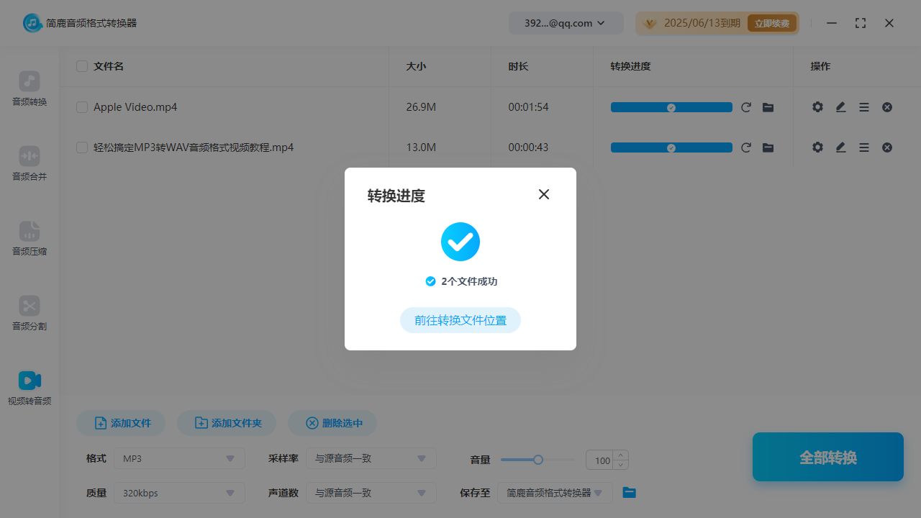Click the 立即续费 renewal badge

tap(771, 22)
